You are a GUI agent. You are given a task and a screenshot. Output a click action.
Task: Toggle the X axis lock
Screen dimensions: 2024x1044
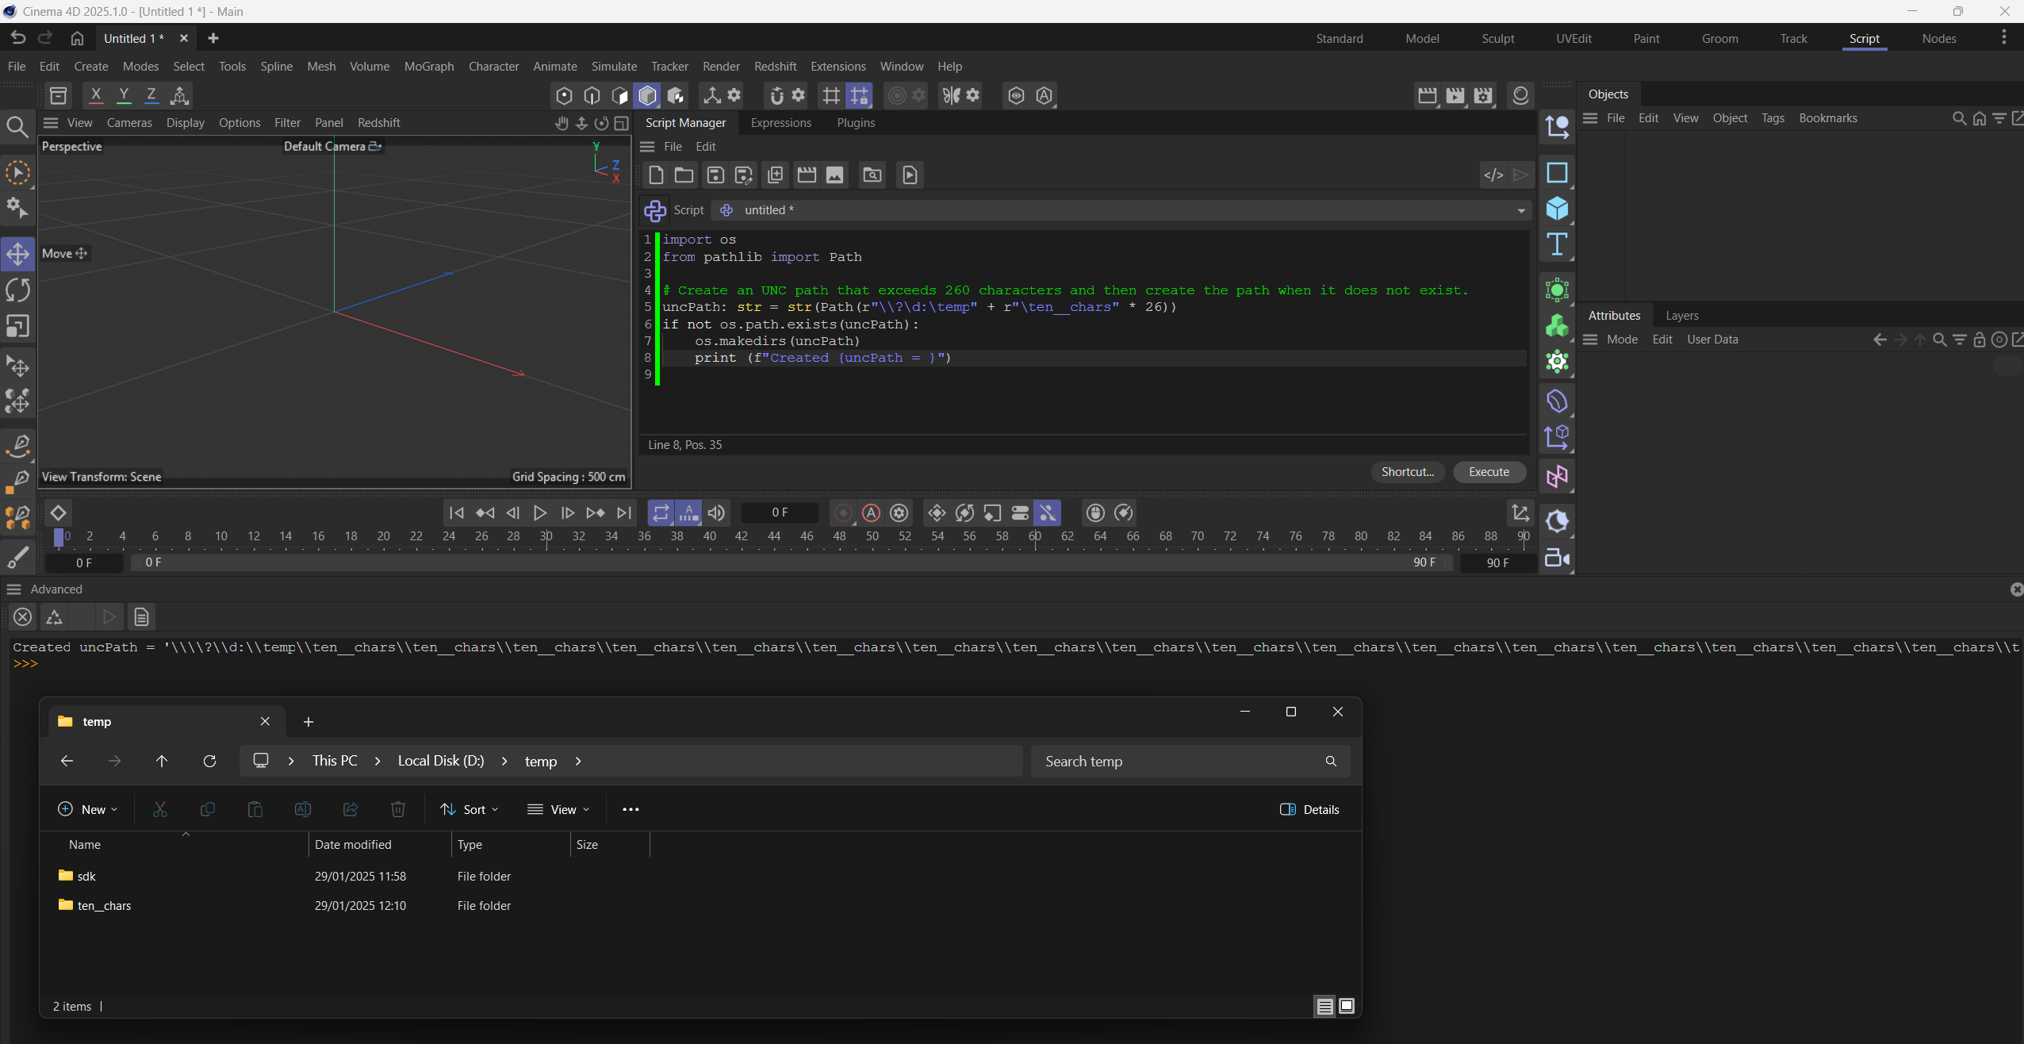[x=96, y=96]
